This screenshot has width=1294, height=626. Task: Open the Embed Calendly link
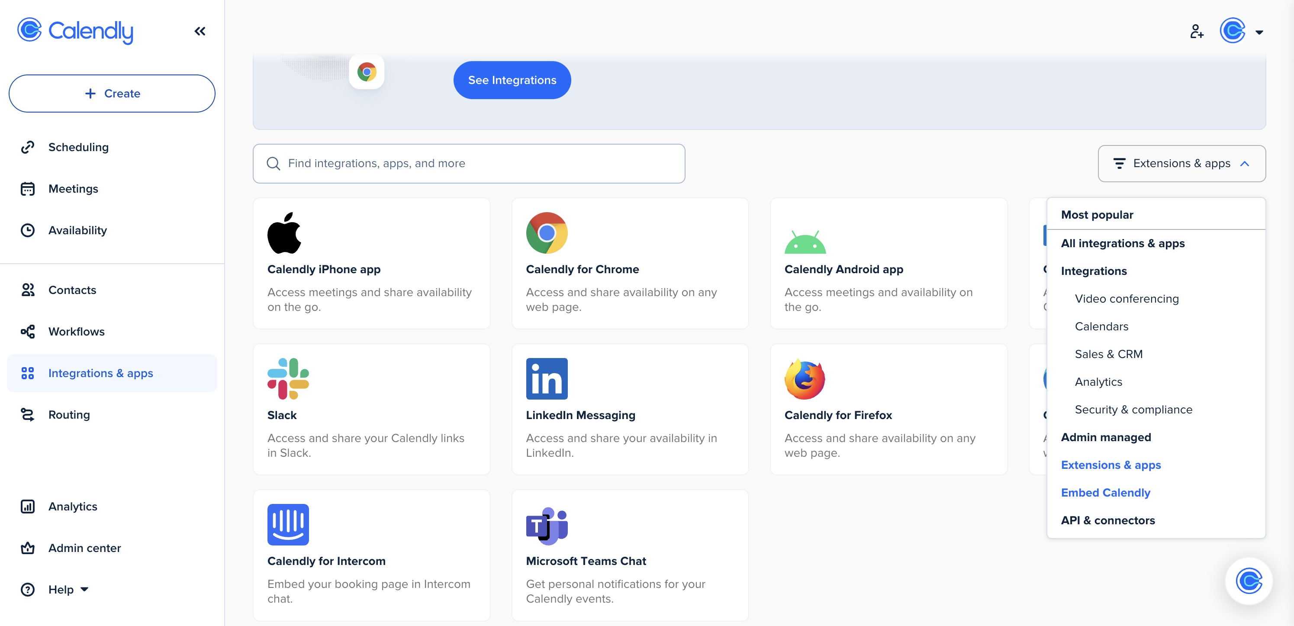tap(1105, 492)
